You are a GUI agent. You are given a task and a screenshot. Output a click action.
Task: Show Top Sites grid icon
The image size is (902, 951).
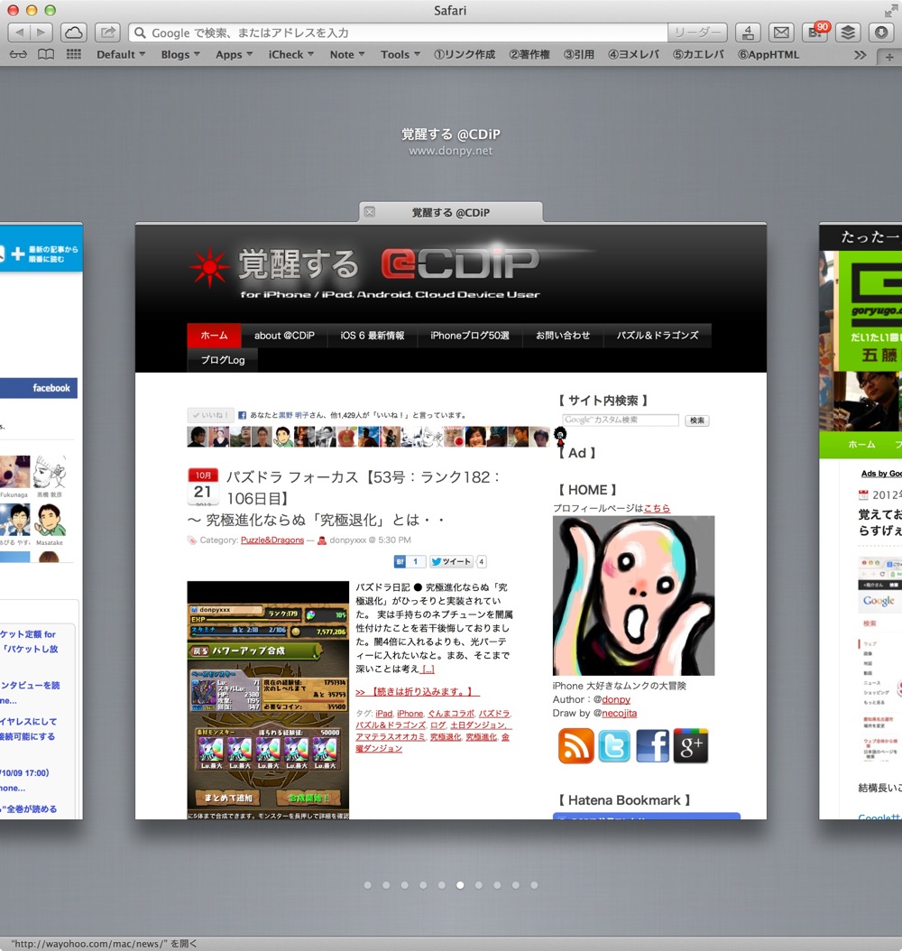73,54
